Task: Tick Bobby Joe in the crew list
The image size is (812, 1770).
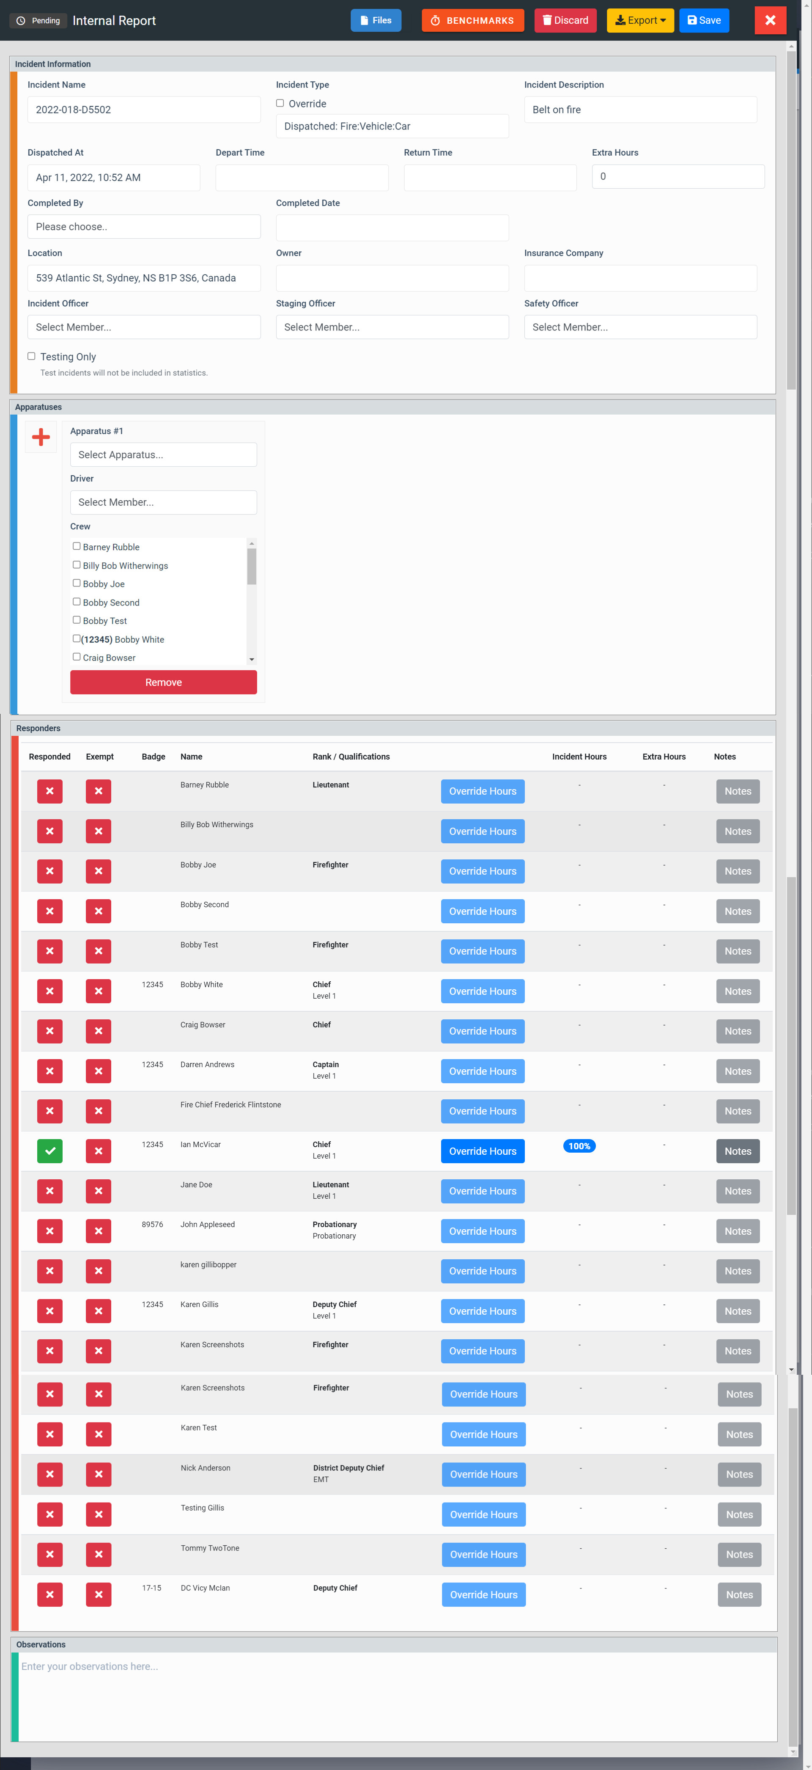Action: [x=77, y=583]
